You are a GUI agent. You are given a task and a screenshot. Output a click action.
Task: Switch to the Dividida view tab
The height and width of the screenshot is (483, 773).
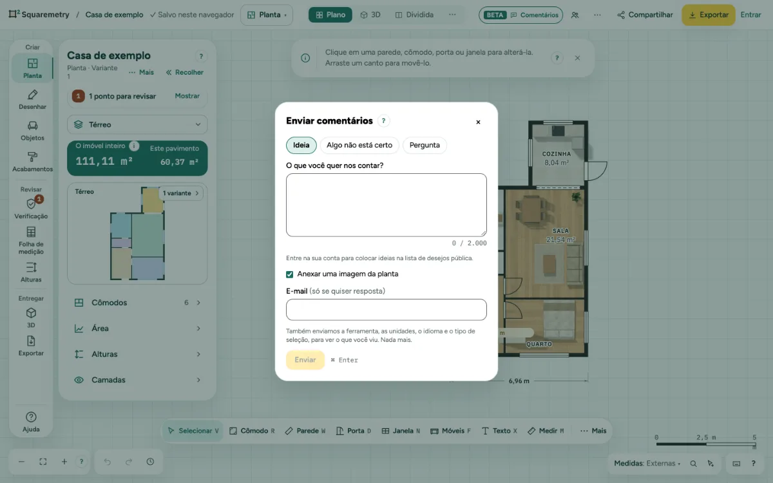click(414, 15)
